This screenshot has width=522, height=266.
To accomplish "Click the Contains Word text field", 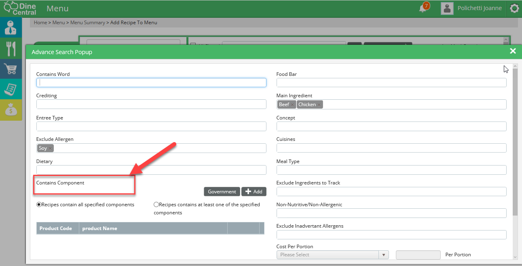I will pos(151,83).
